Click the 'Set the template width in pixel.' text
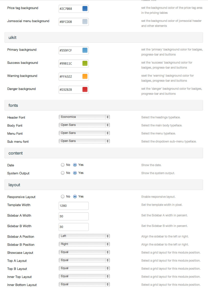 click(x=162, y=205)
